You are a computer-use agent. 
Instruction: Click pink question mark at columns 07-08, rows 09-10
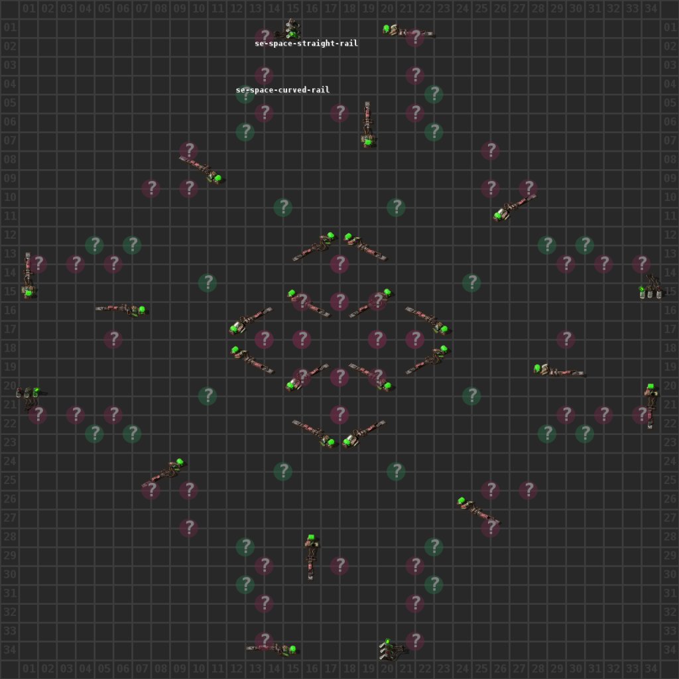tap(151, 188)
